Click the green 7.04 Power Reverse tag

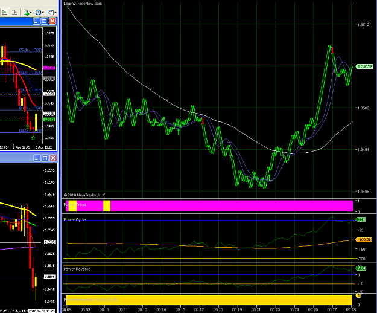click(361, 268)
